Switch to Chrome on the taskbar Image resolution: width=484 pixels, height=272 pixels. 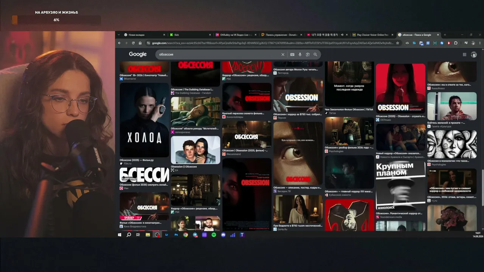[x=185, y=235]
